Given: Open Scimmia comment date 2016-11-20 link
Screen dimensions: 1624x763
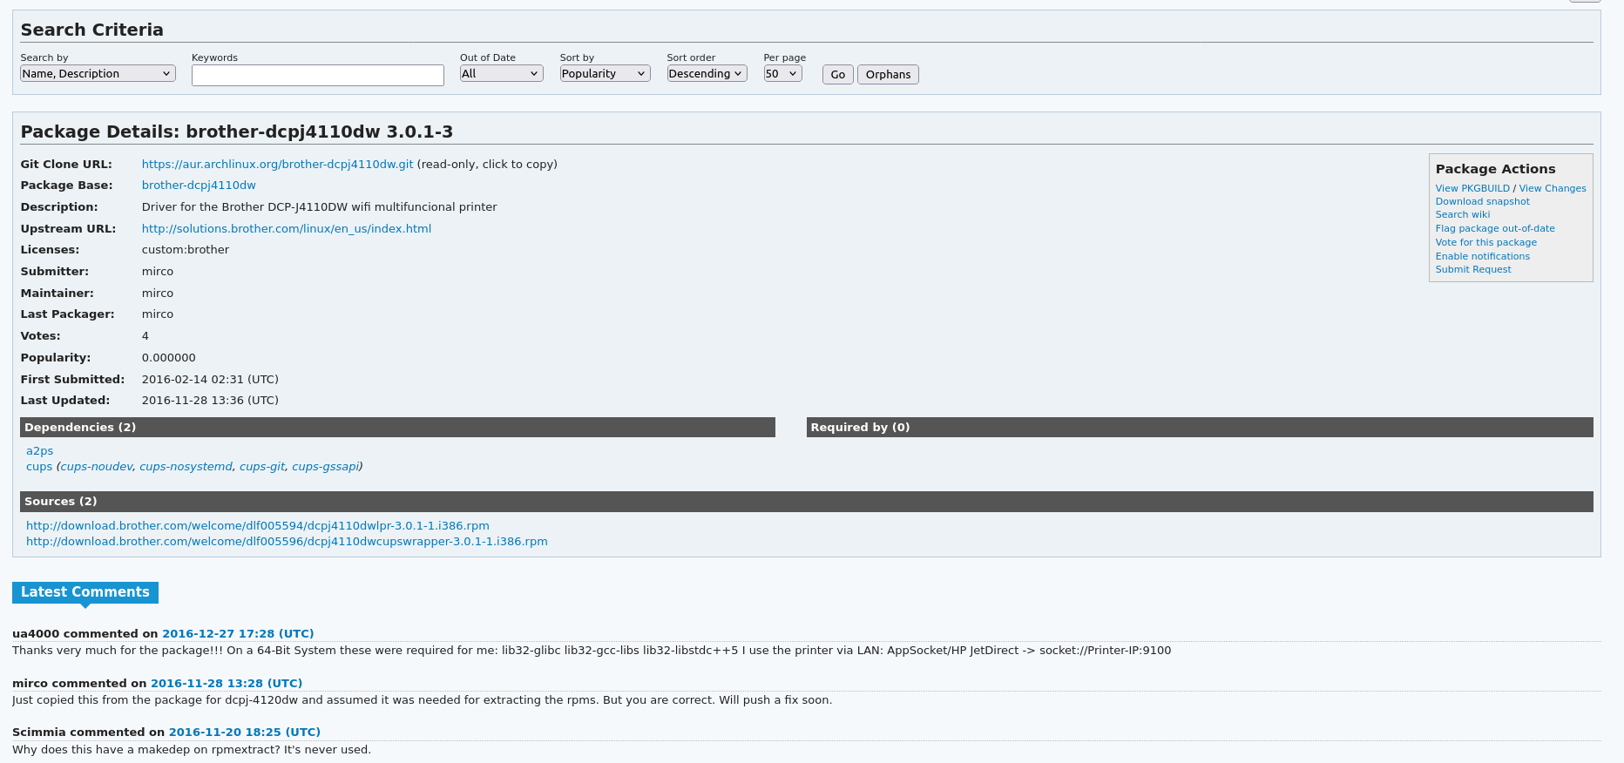Looking at the screenshot, I should point(245,733).
